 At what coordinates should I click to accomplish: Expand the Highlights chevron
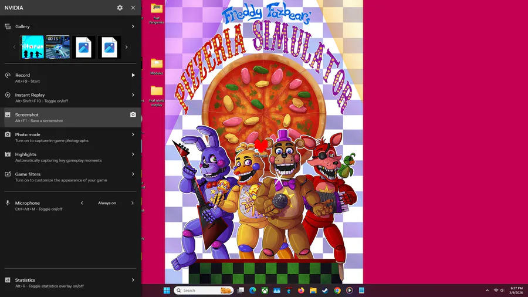pos(133,154)
